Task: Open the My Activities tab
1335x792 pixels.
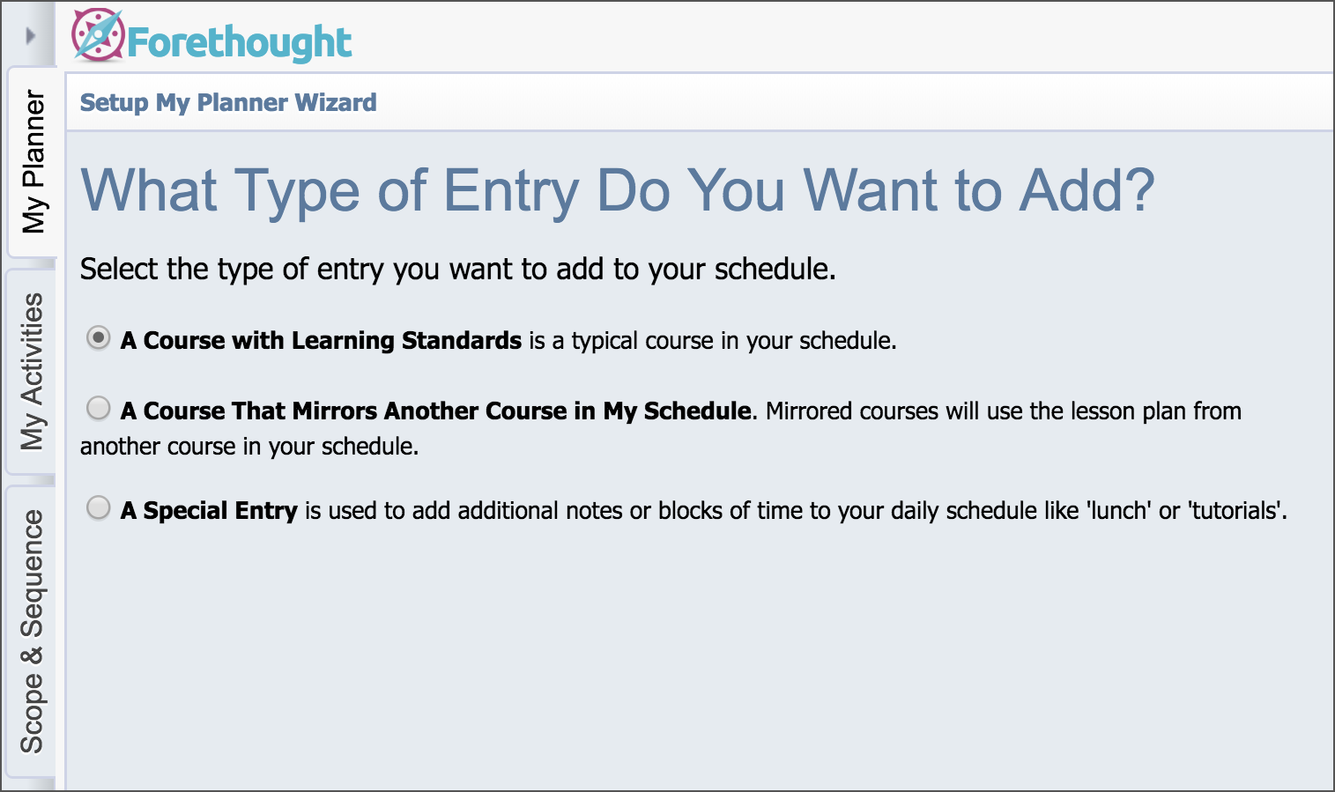Action: pos(33,371)
